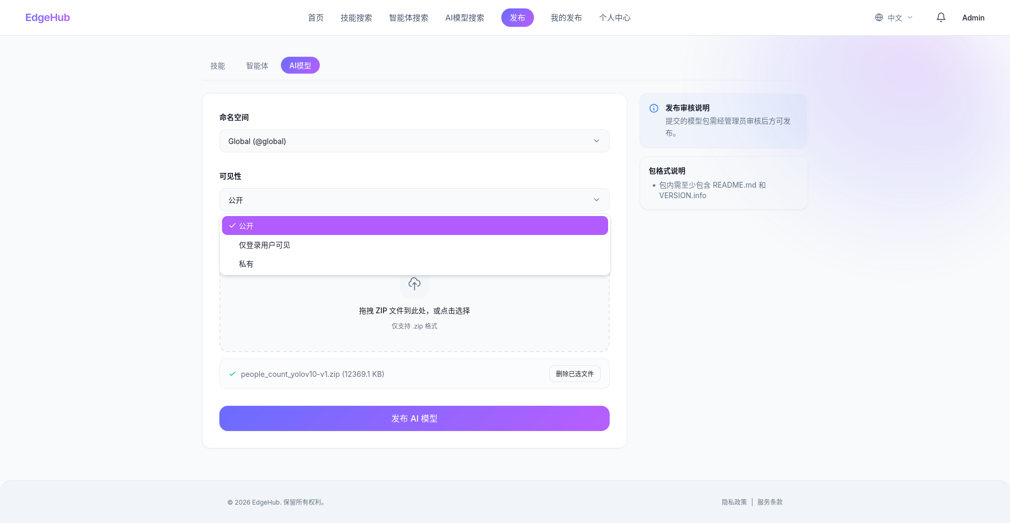1010x523 pixels.
Task: Open 技能搜索 in the navigation bar
Action: coord(356,18)
